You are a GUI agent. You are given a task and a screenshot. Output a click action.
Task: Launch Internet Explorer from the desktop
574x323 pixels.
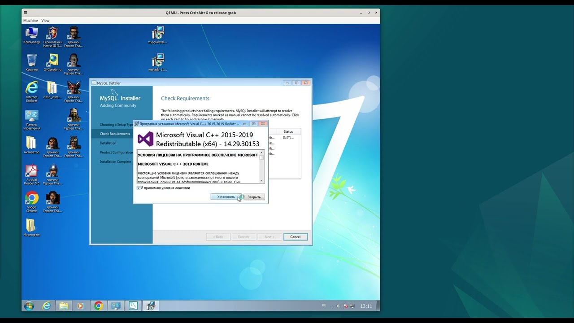[x=31, y=92]
